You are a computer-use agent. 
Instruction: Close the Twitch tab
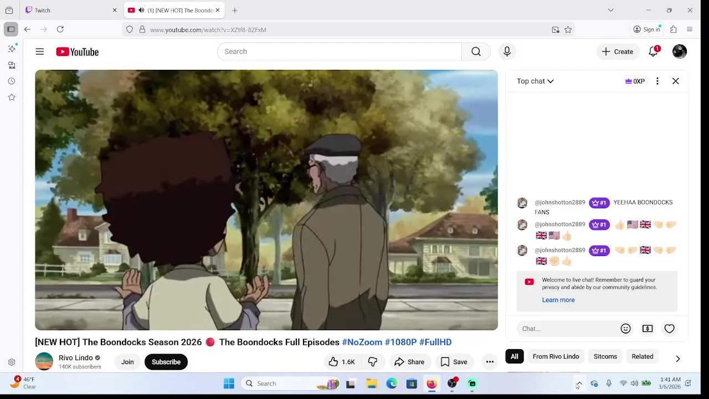tap(115, 10)
